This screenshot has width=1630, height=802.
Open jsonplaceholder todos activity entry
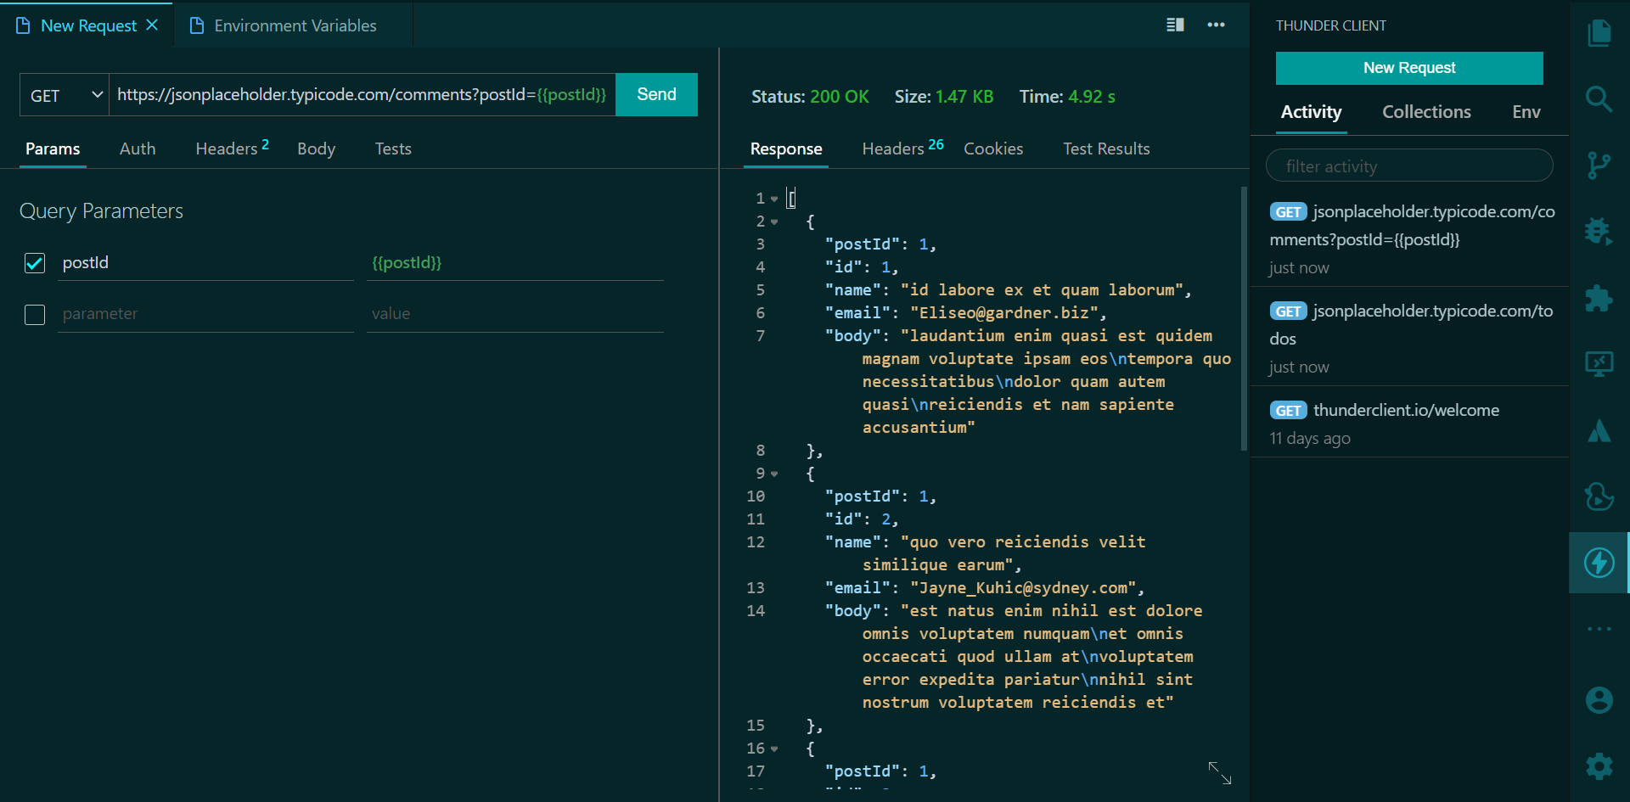1409,337
